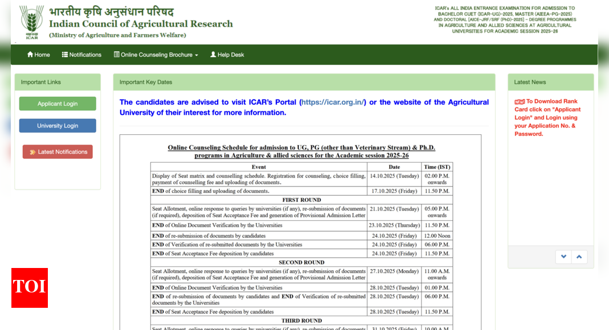Click the Notifications list icon
Image resolution: width=609 pixels, height=330 pixels.
pos(65,55)
